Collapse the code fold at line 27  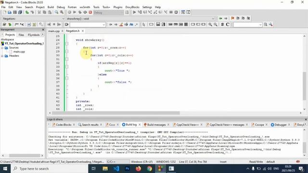[x=67, y=44]
